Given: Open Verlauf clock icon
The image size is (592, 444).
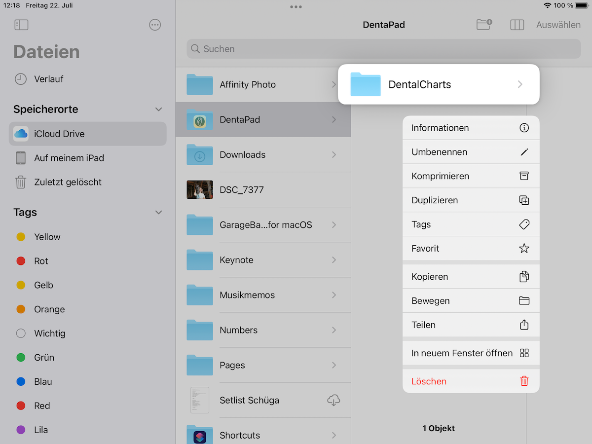Looking at the screenshot, I should 21,79.
